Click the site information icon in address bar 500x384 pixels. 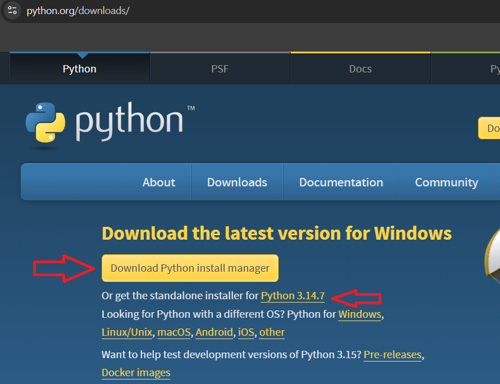point(12,10)
